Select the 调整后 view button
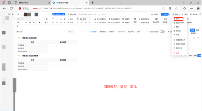Viewport: 202px width, 111px height. click(193, 33)
